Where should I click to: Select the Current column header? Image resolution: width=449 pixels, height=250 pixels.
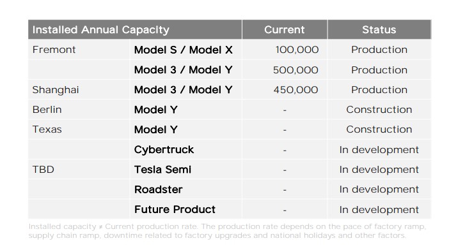coord(285,30)
